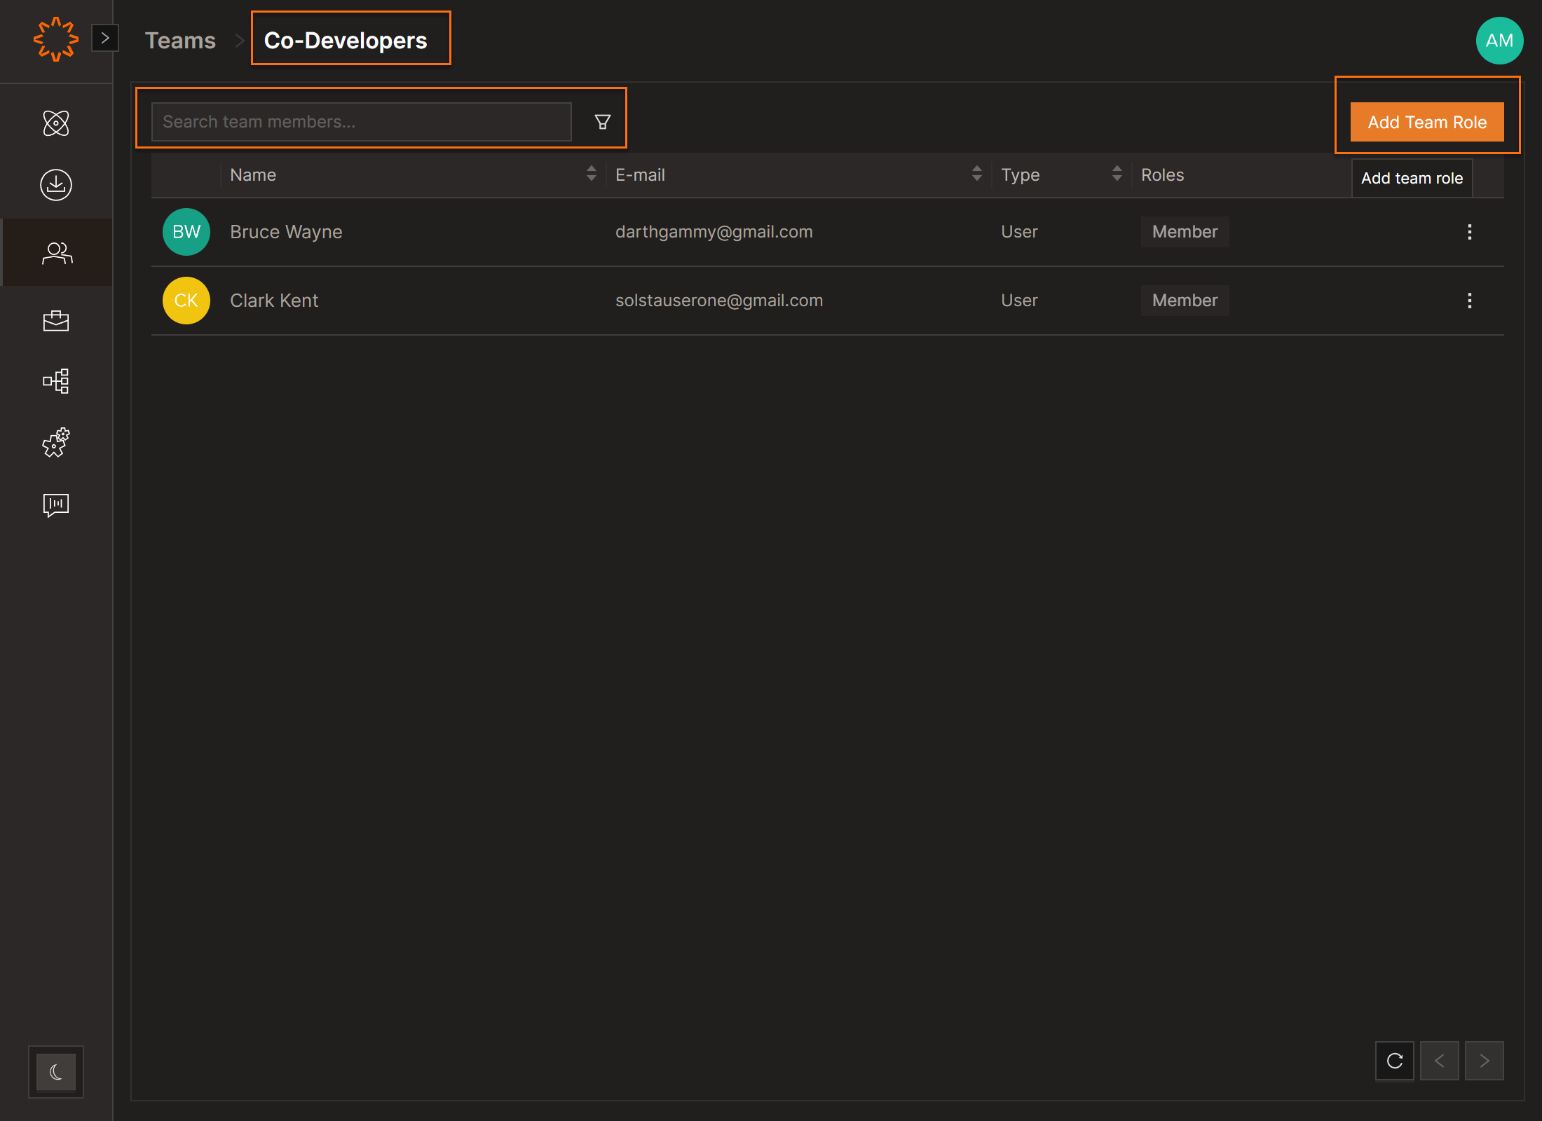Screen dimensions: 1542x1121
Task: Open the gears settings sidebar icon
Action: [56, 443]
